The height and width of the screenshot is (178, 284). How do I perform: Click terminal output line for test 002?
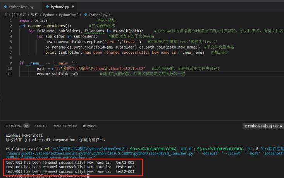70,167
